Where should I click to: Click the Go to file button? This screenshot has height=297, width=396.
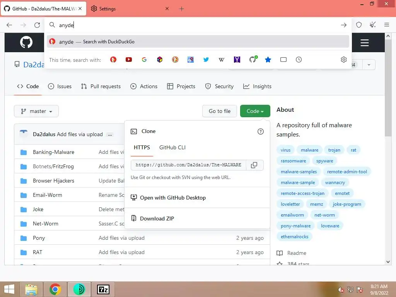tap(220, 111)
